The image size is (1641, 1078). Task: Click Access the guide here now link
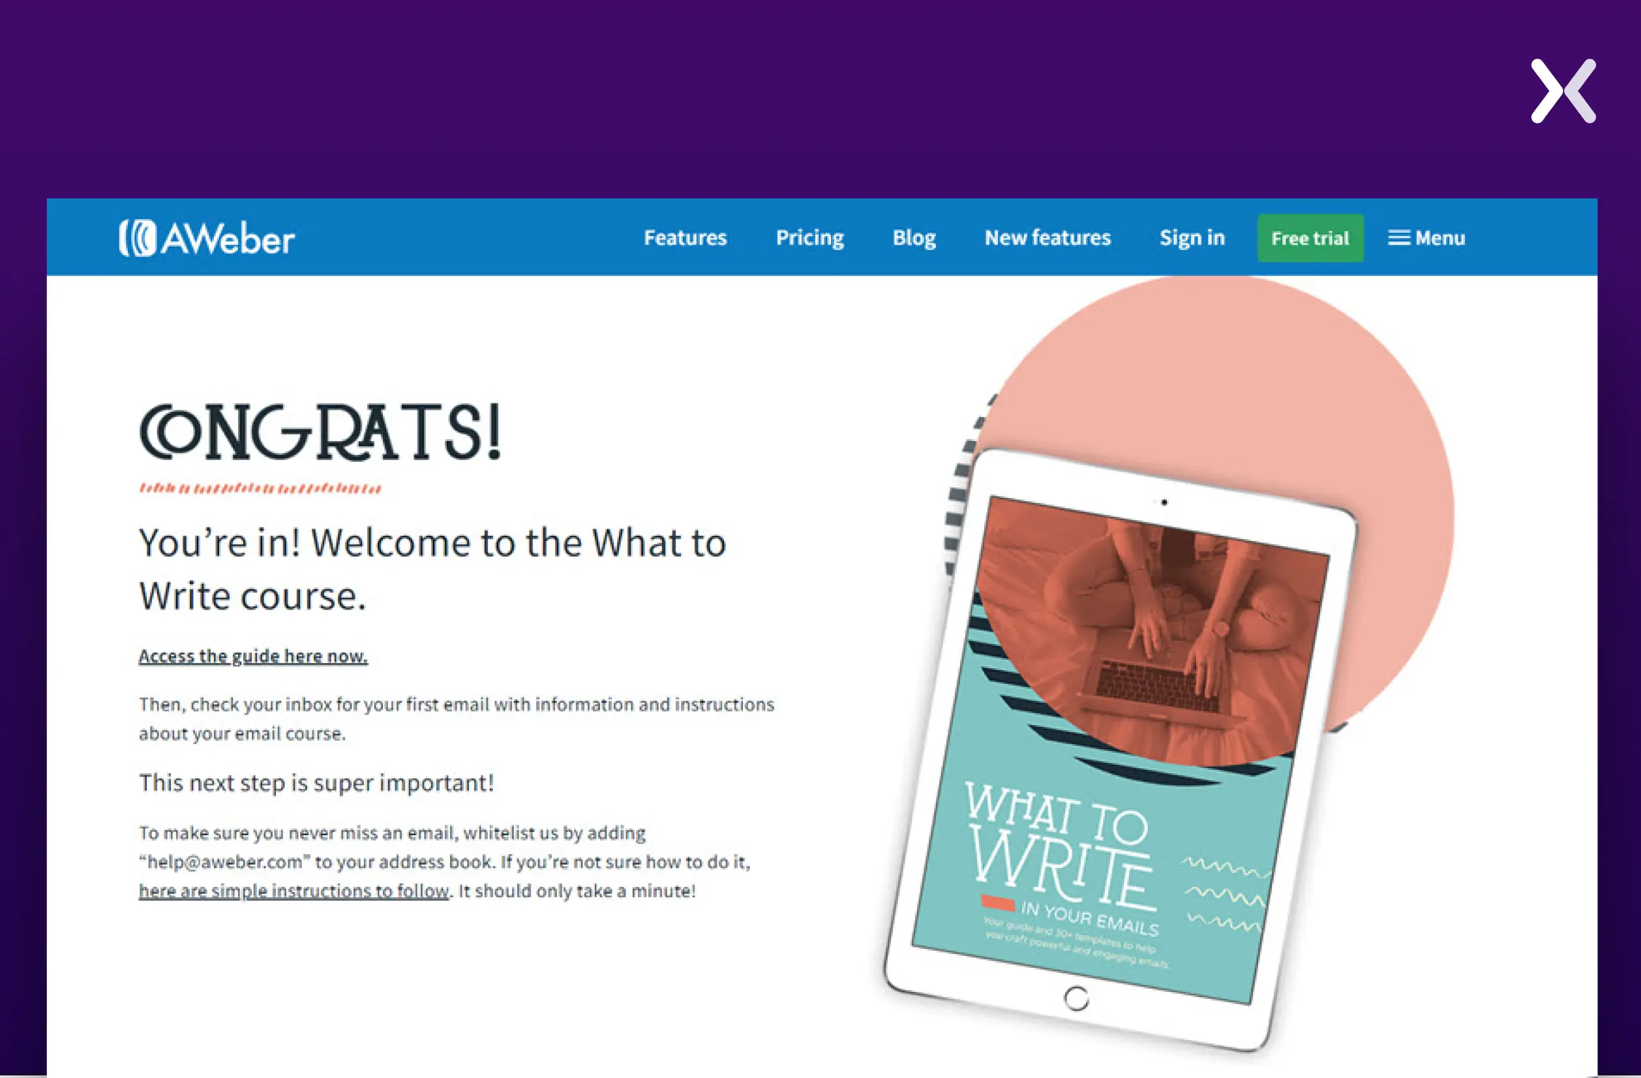pyautogui.click(x=252, y=656)
